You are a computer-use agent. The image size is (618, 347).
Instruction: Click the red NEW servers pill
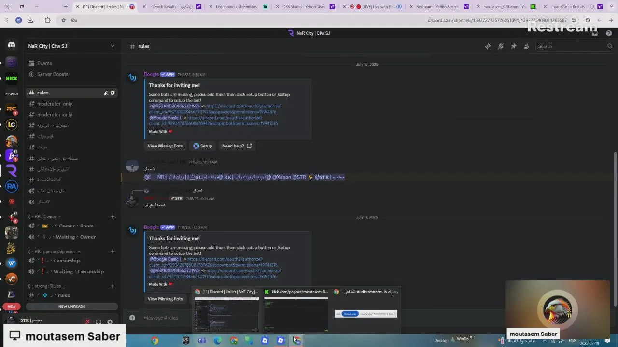point(12,307)
